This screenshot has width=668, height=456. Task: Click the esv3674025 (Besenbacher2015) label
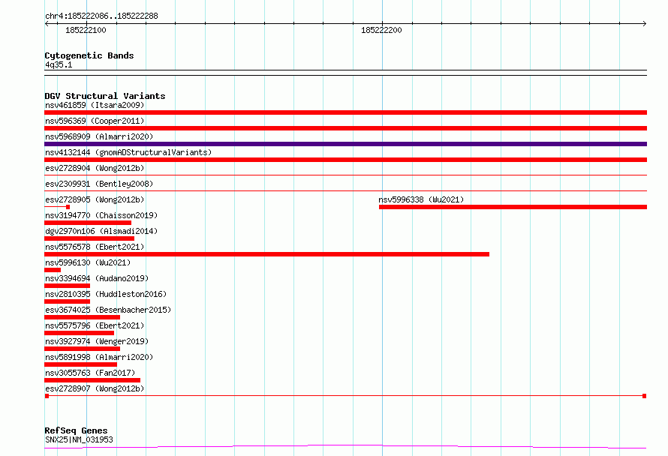[x=108, y=310]
